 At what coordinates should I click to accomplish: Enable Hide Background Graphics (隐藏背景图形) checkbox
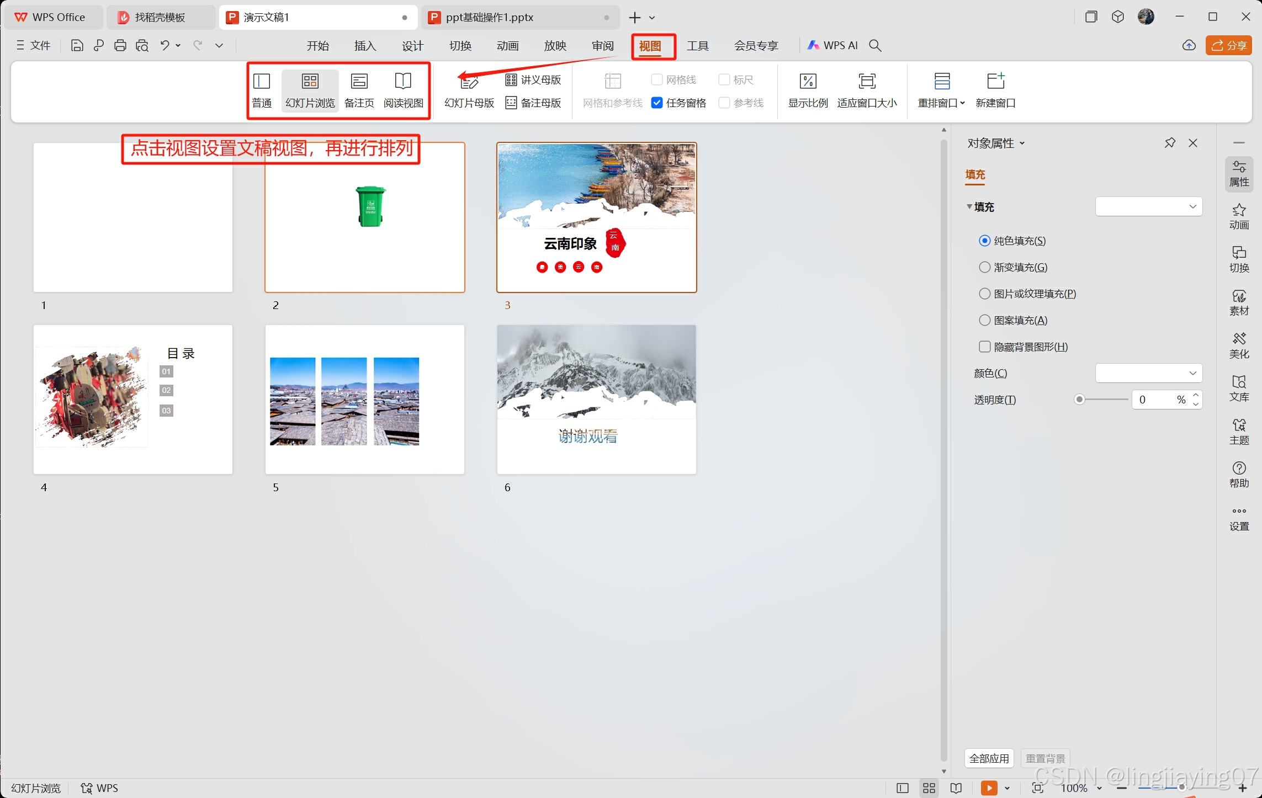point(984,347)
